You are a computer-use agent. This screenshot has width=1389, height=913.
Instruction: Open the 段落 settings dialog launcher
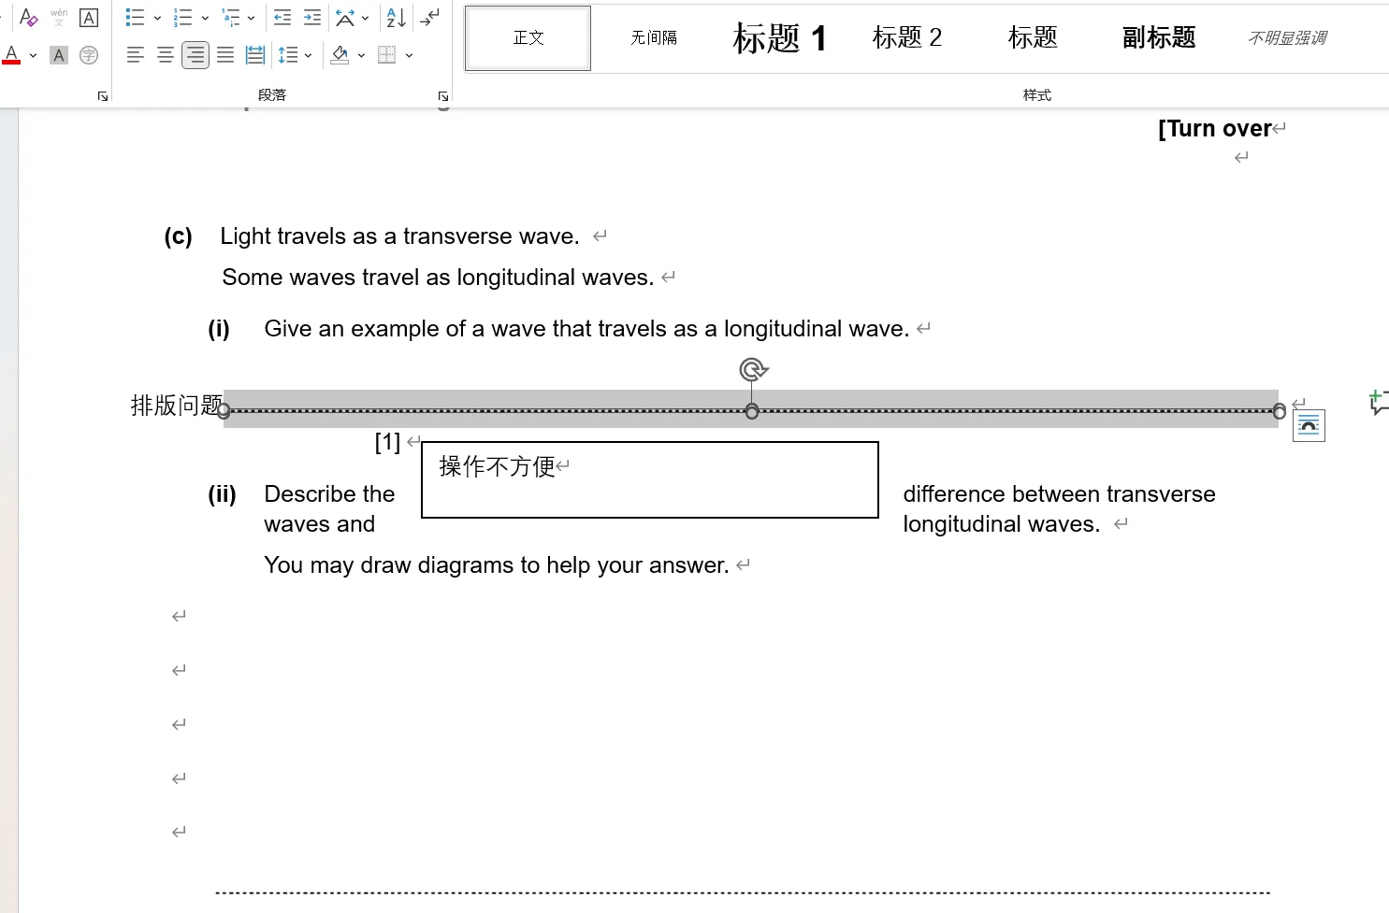(443, 96)
